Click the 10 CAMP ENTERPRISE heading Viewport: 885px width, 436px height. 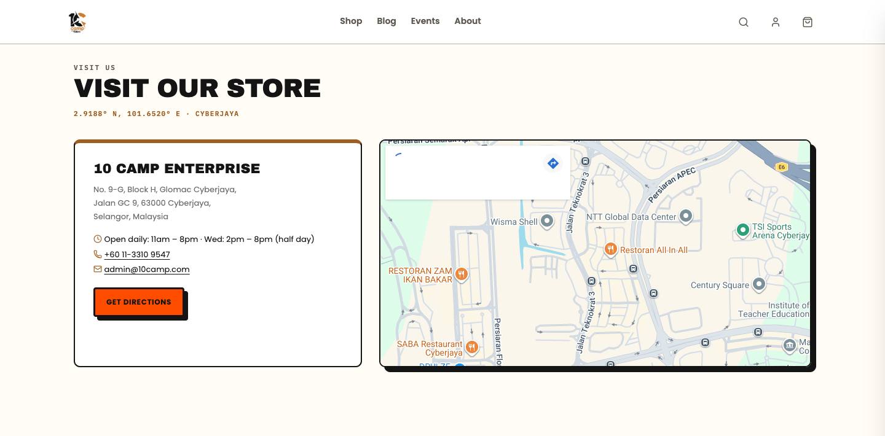[x=177, y=168]
